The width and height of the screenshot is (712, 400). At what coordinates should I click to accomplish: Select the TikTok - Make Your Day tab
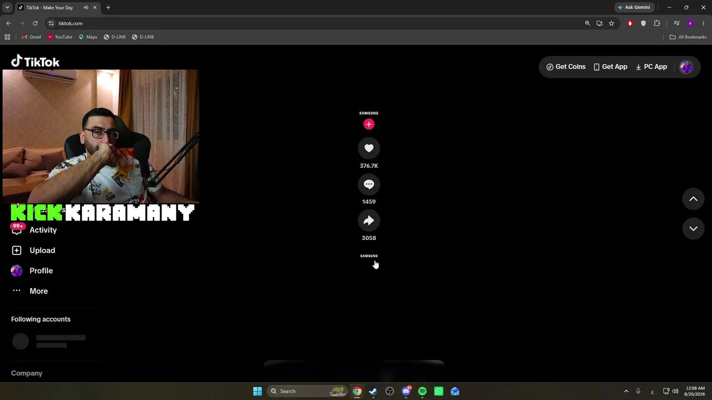57,7
